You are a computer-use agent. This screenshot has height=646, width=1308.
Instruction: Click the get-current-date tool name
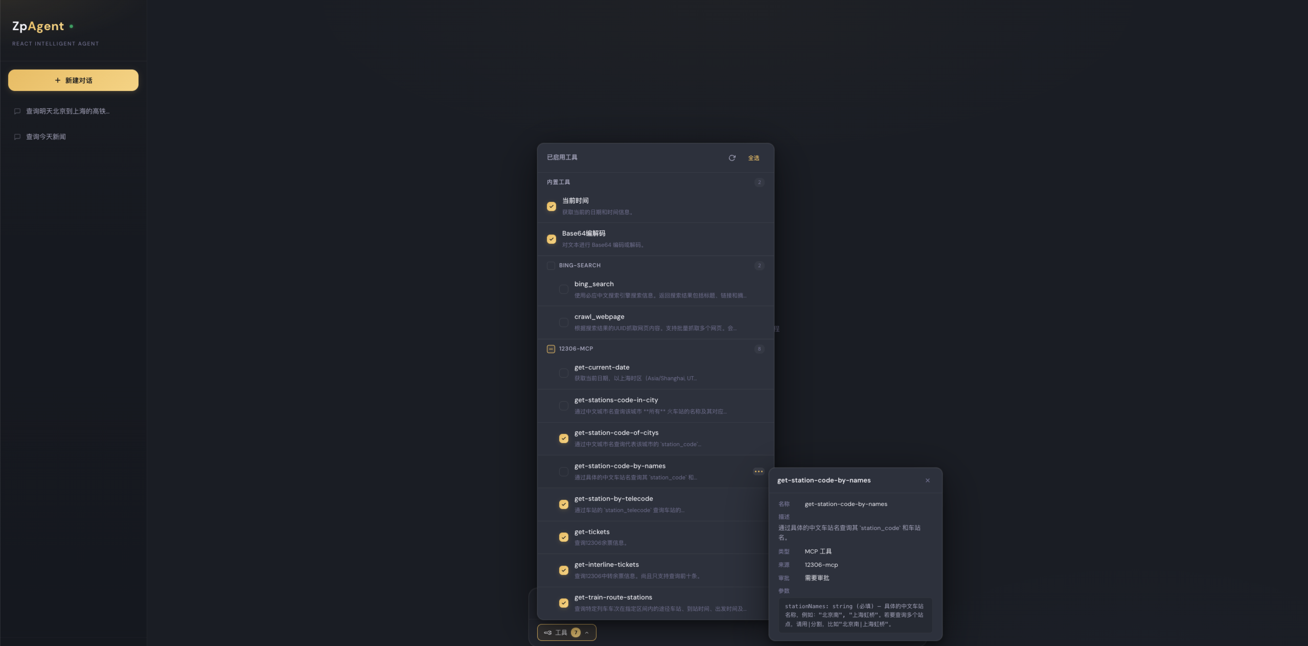[x=602, y=367]
